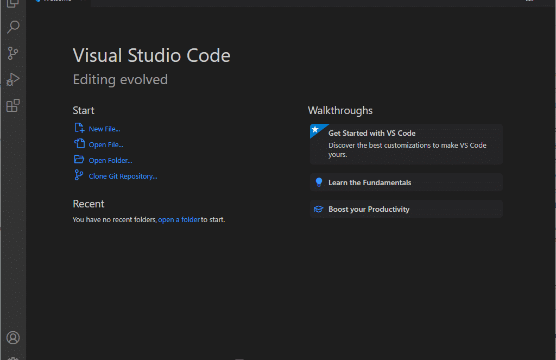Viewport: 556px width, 360px height.
Task: Click the Open File icon
Action: 79,144
